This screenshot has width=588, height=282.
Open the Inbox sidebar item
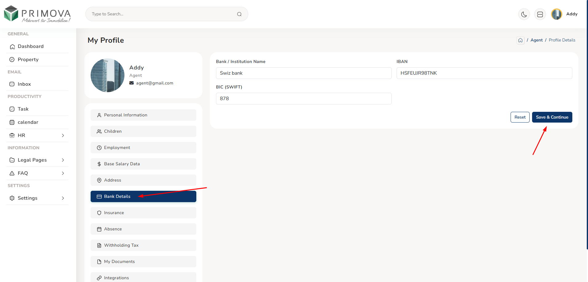(x=24, y=84)
